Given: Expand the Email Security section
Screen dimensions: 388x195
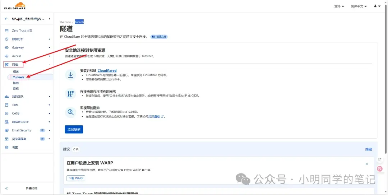Looking at the screenshot, I should (50, 130).
